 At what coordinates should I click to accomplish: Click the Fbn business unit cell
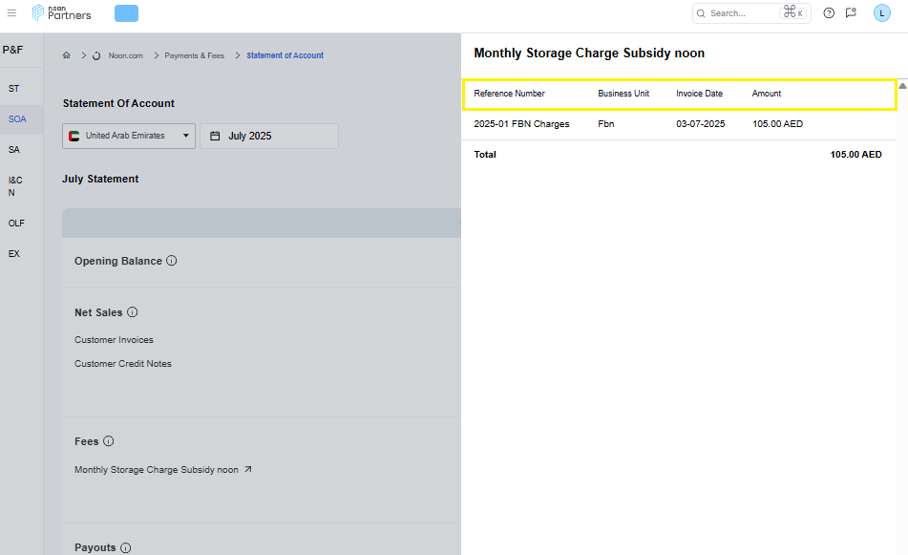(605, 124)
